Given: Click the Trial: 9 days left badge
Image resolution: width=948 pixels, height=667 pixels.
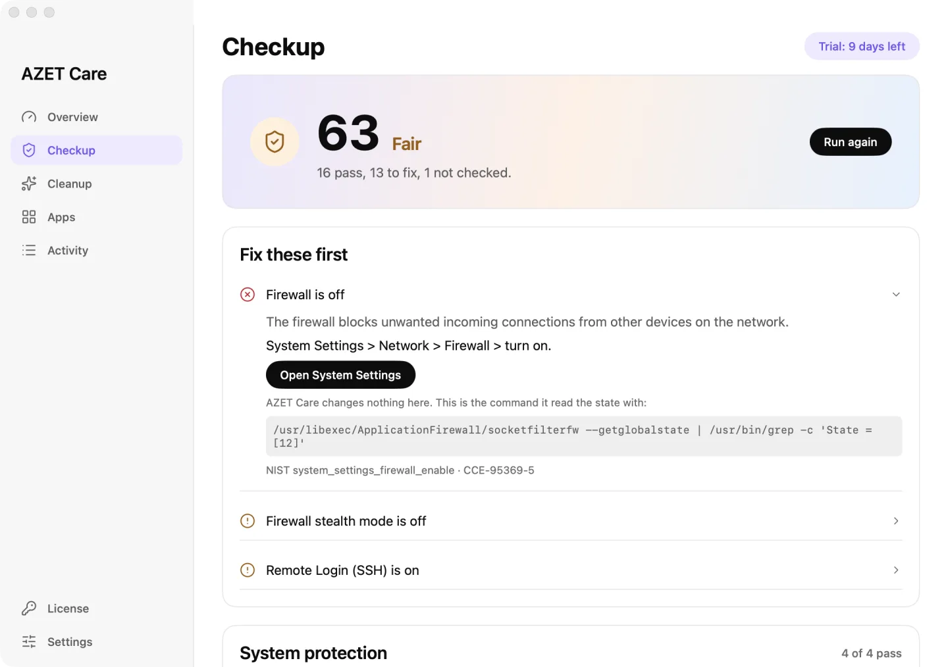Looking at the screenshot, I should pos(862,46).
